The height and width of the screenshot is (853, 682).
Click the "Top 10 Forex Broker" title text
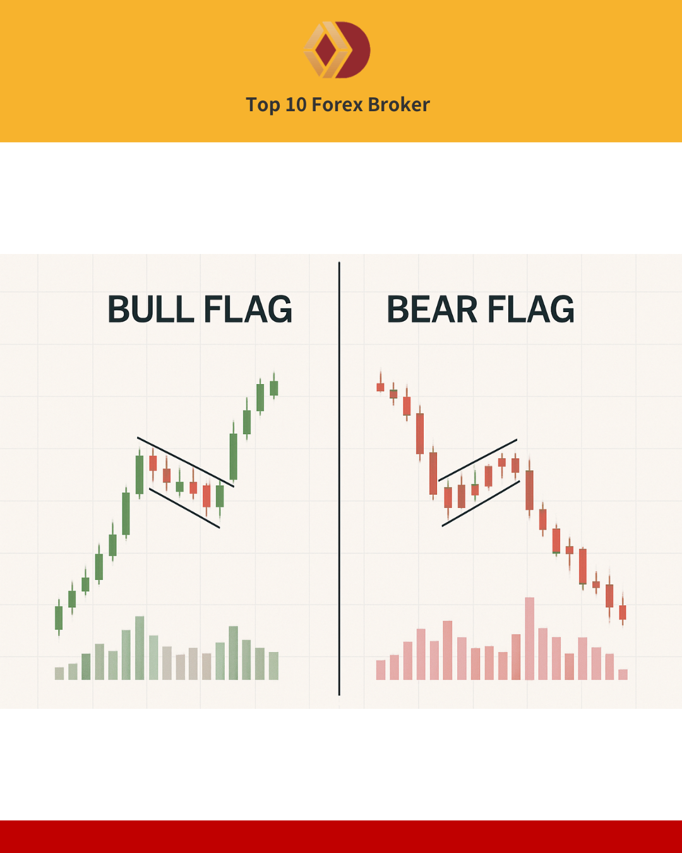point(338,104)
